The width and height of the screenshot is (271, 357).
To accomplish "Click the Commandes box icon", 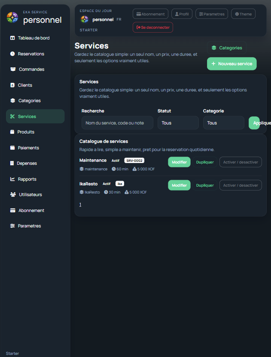I will pos(13,70).
